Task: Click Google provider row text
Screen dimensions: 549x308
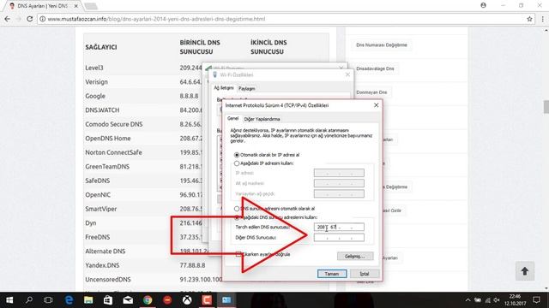Action: point(95,96)
